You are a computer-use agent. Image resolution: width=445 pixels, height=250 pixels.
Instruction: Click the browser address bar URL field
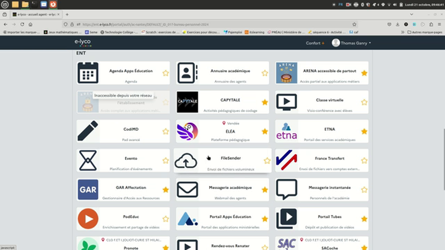pos(209,24)
